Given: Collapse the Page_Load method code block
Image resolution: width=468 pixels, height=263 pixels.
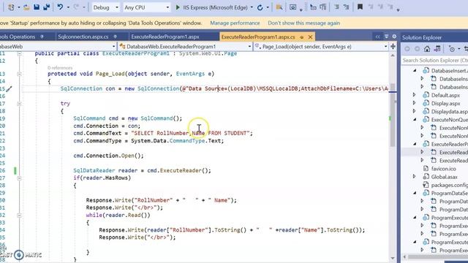Looking at the screenshot, I should tap(20, 74).
